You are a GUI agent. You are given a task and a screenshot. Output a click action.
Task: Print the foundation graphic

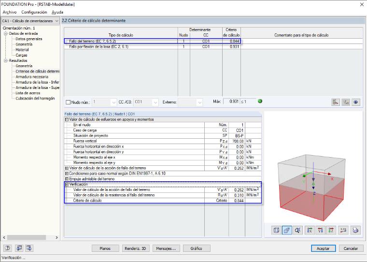(x=355, y=231)
